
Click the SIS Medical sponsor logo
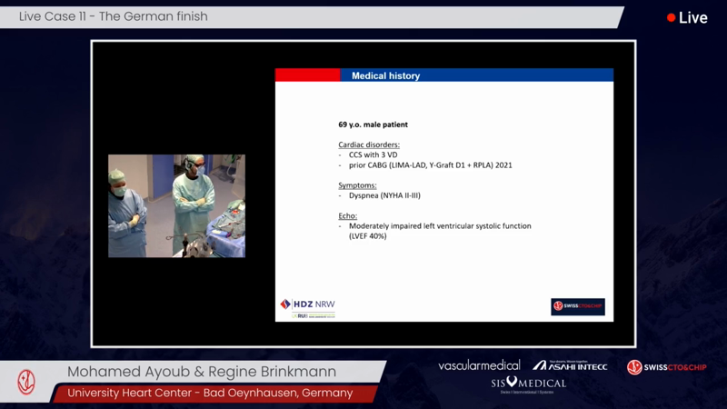pos(528,384)
